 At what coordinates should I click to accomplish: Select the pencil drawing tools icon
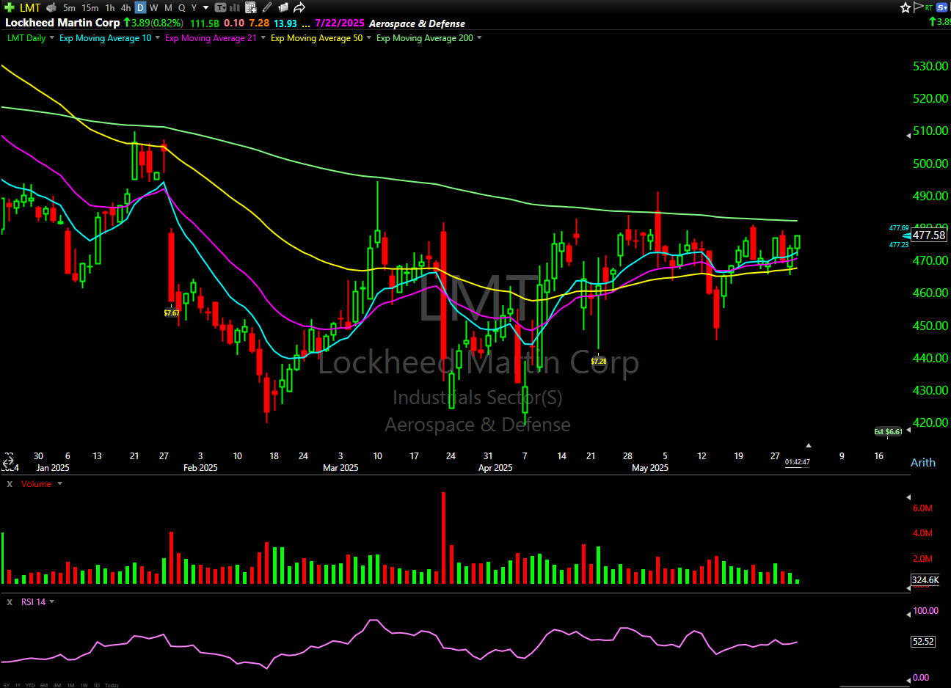coord(267,7)
